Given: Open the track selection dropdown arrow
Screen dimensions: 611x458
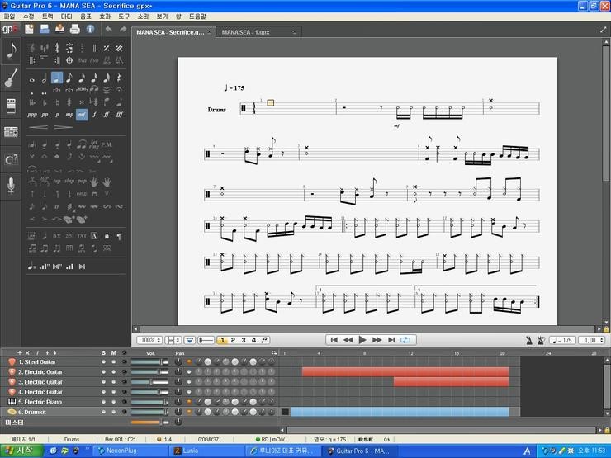Looking at the screenshot, I should click(190, 340).
